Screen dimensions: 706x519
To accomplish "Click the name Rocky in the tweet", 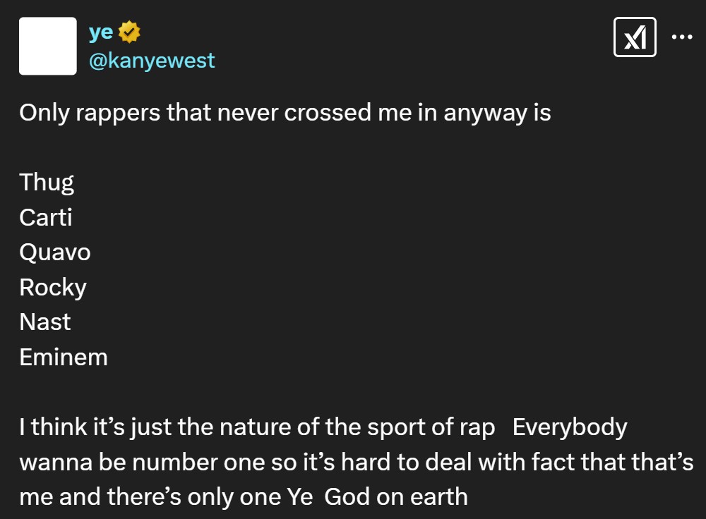I will click(52, 287).
